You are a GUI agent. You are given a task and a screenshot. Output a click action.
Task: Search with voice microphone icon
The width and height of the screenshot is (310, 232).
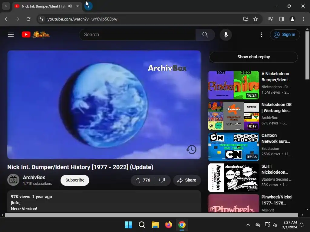(226, 35)
